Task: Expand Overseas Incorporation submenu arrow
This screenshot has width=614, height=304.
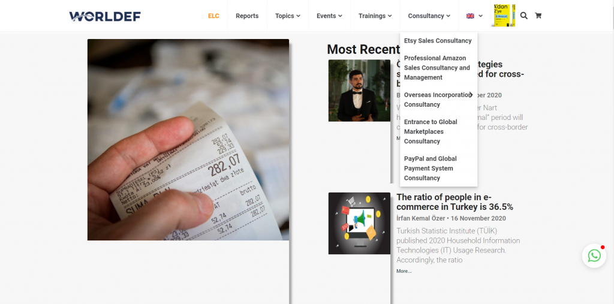Action: [471, 95]
